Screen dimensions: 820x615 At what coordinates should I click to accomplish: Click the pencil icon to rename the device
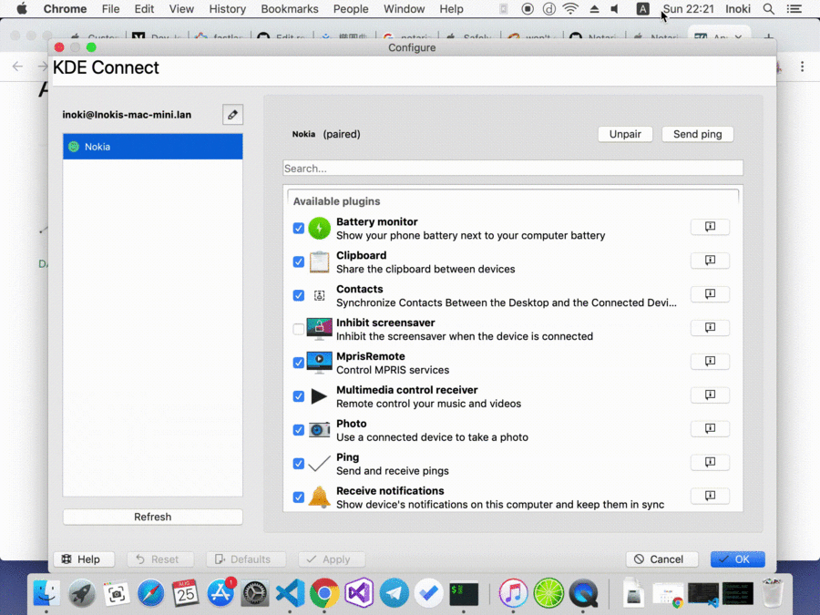(x=232, y=115)
